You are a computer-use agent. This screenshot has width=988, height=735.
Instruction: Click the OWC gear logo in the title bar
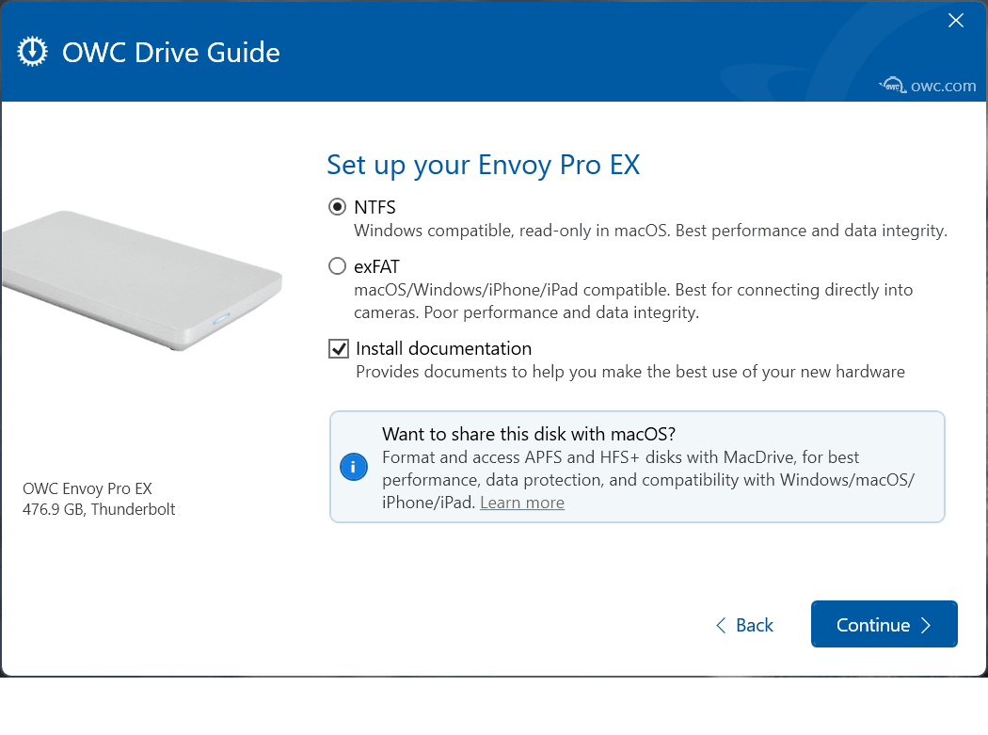tap(32, 51)
